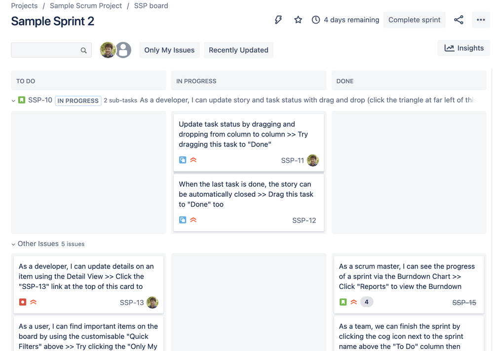Collapse the Other Issues swimlane
The image size is (493, 351).
tap(13, 244)
